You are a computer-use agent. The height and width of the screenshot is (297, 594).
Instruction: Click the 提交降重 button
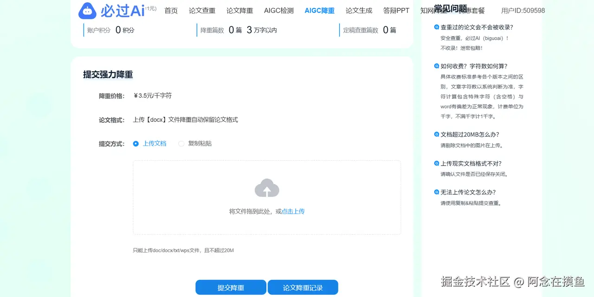(231, 287)
